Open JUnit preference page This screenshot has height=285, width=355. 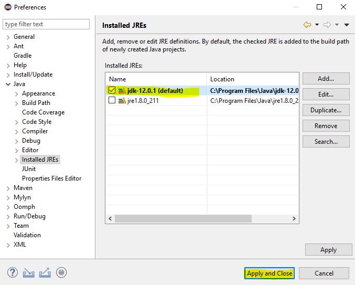coord(29,169)
